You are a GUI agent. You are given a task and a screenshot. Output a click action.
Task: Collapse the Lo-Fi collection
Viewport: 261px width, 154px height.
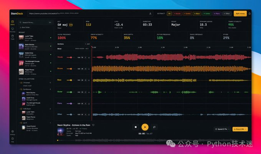(x=19, y=123)
